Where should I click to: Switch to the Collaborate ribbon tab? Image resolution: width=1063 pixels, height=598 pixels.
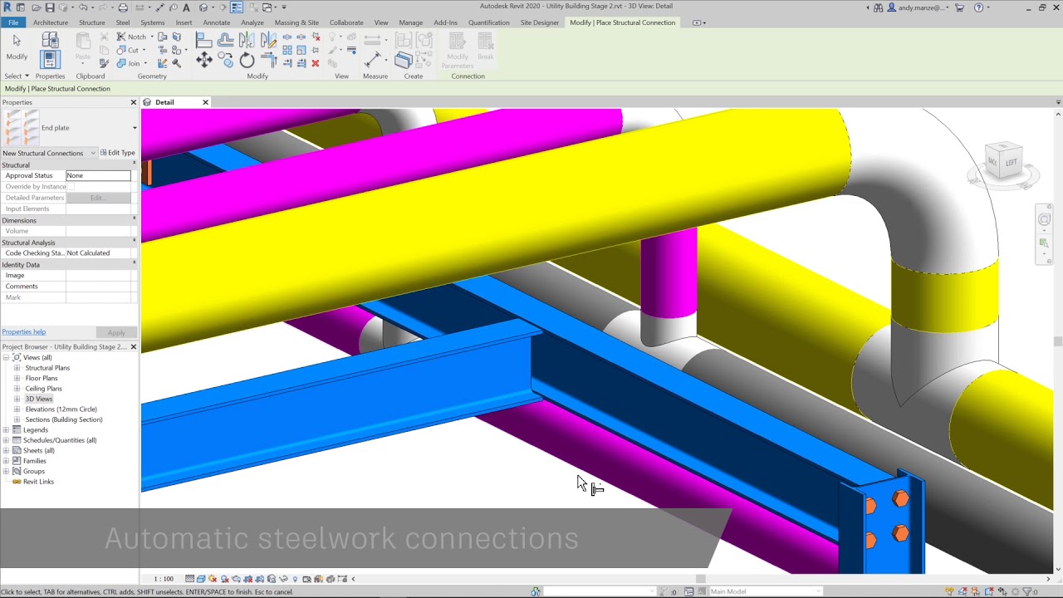[x=346, y=22]
